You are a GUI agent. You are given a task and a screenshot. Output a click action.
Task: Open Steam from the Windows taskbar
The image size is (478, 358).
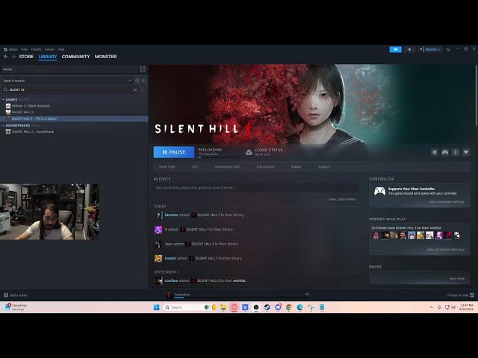pos(267,307)
